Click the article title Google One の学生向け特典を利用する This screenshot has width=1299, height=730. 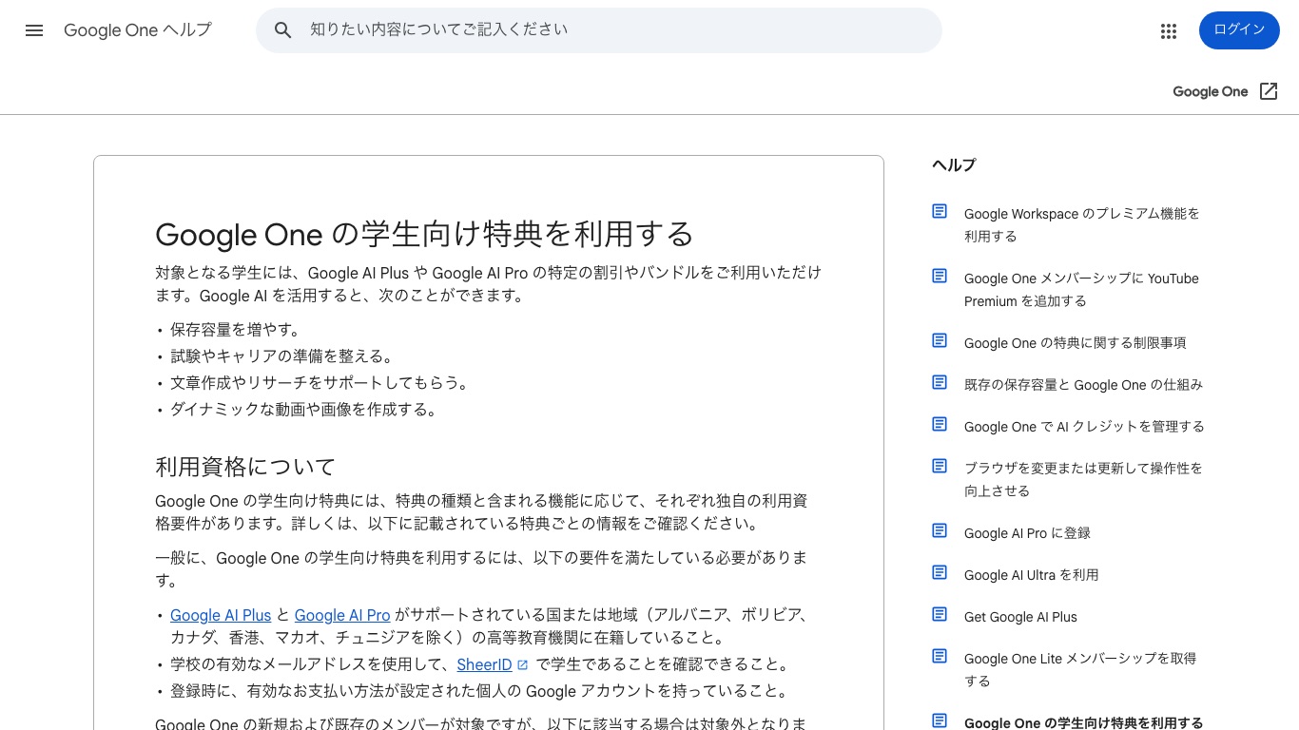(x=424, y=234)
